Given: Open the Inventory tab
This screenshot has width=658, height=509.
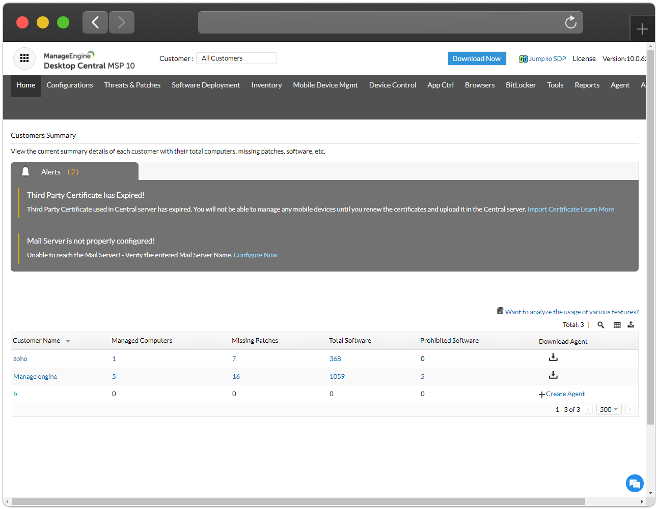Looking at the screenshot, I should (x=266, y=85).
